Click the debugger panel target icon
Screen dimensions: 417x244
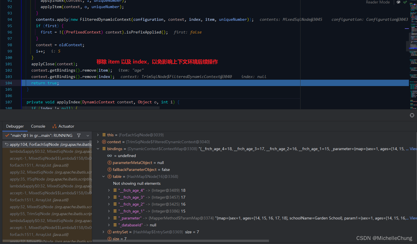[412, 115]
